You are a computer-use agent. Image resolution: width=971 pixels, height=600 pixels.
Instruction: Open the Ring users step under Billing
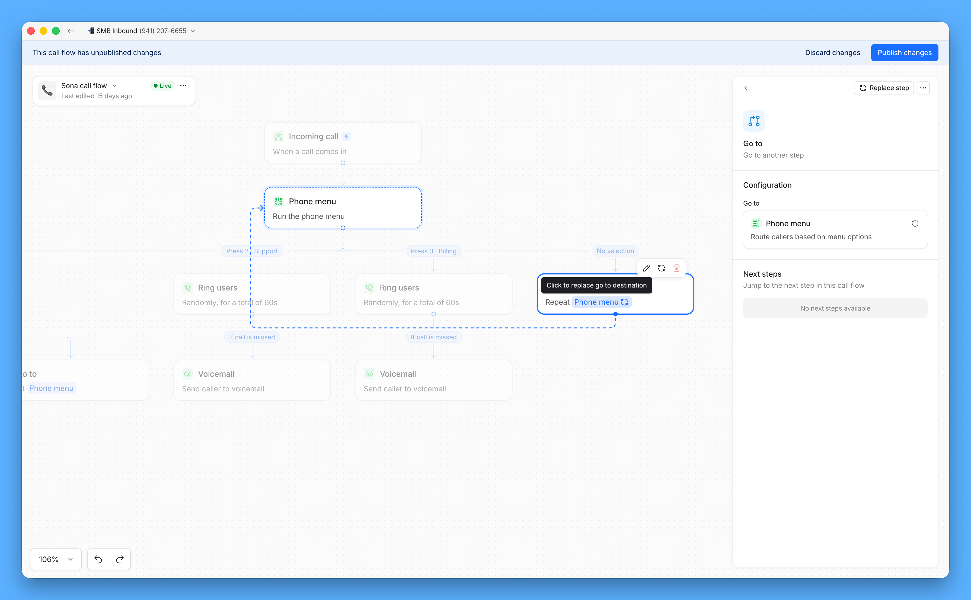pos(434,295)
